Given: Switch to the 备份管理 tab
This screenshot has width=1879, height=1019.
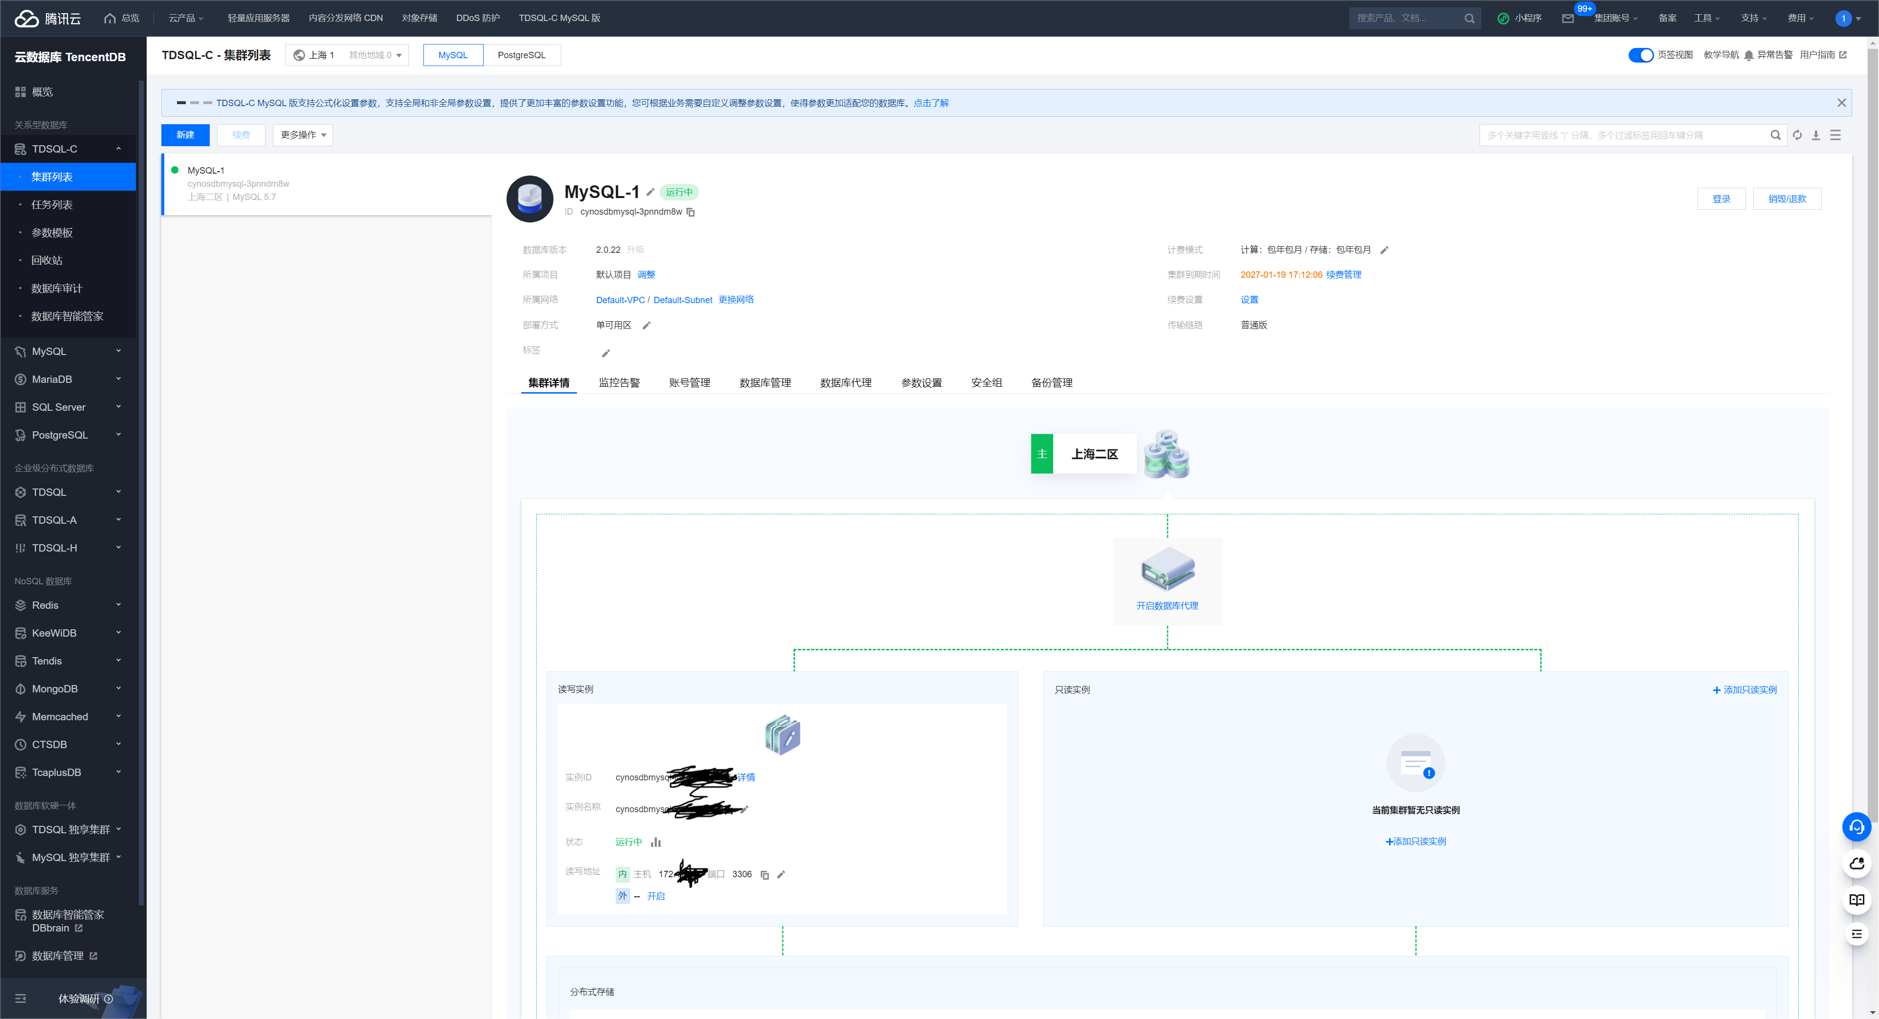Looking at the screenshot, I should 1052,383.
